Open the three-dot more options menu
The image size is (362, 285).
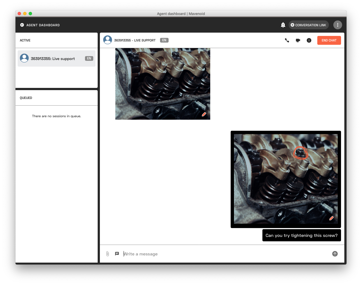(338, 25)
